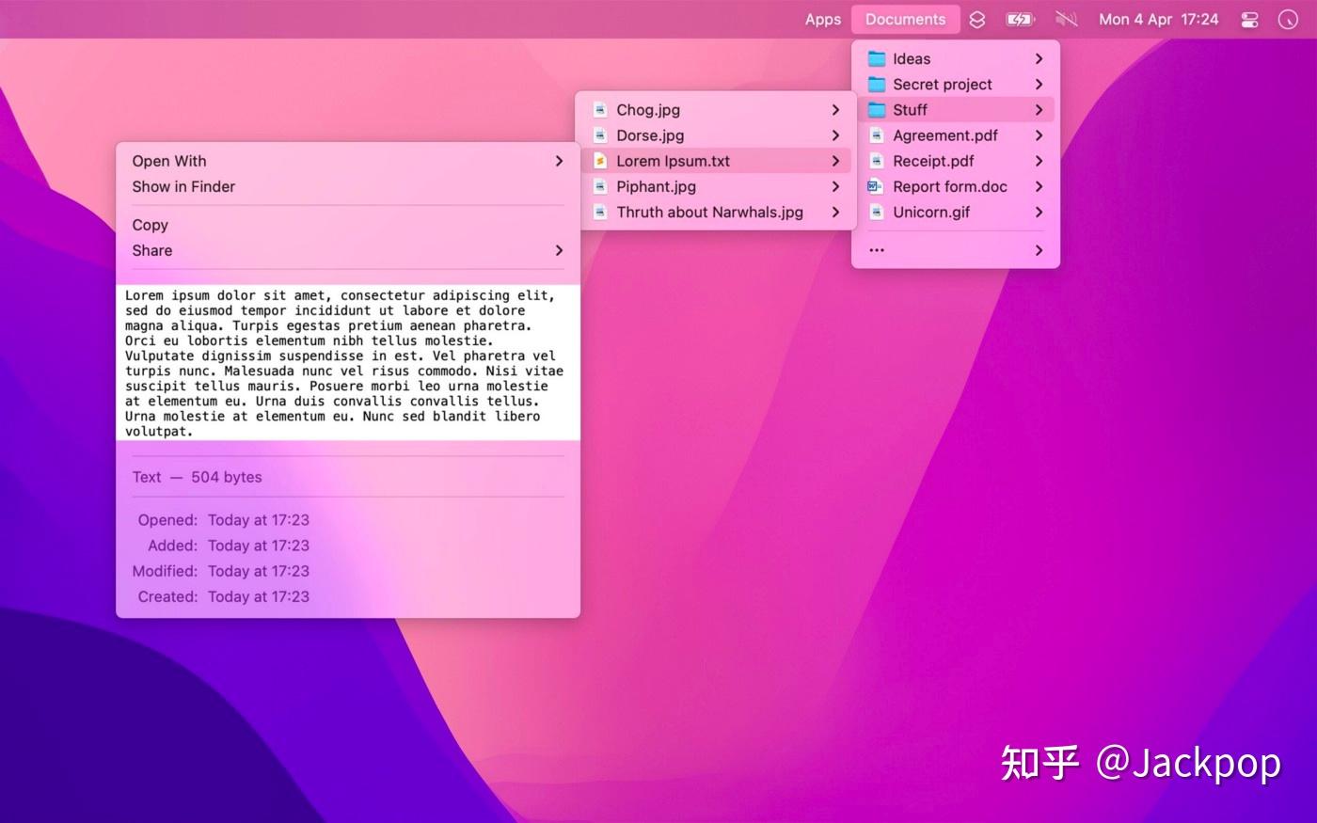Image resolution: width=1317 pixels, height=823 pixels.
Task: Open the Share submenu
Action: coord(348,250)
